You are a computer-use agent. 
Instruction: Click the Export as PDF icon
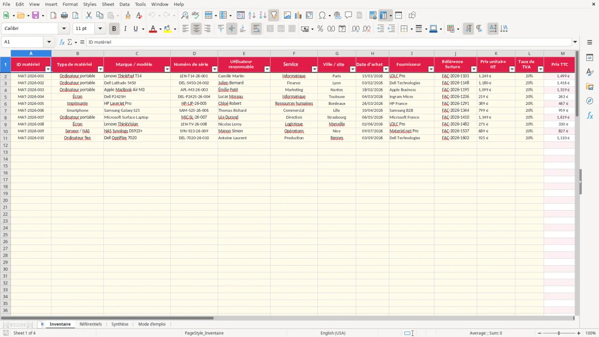(53, 15)
